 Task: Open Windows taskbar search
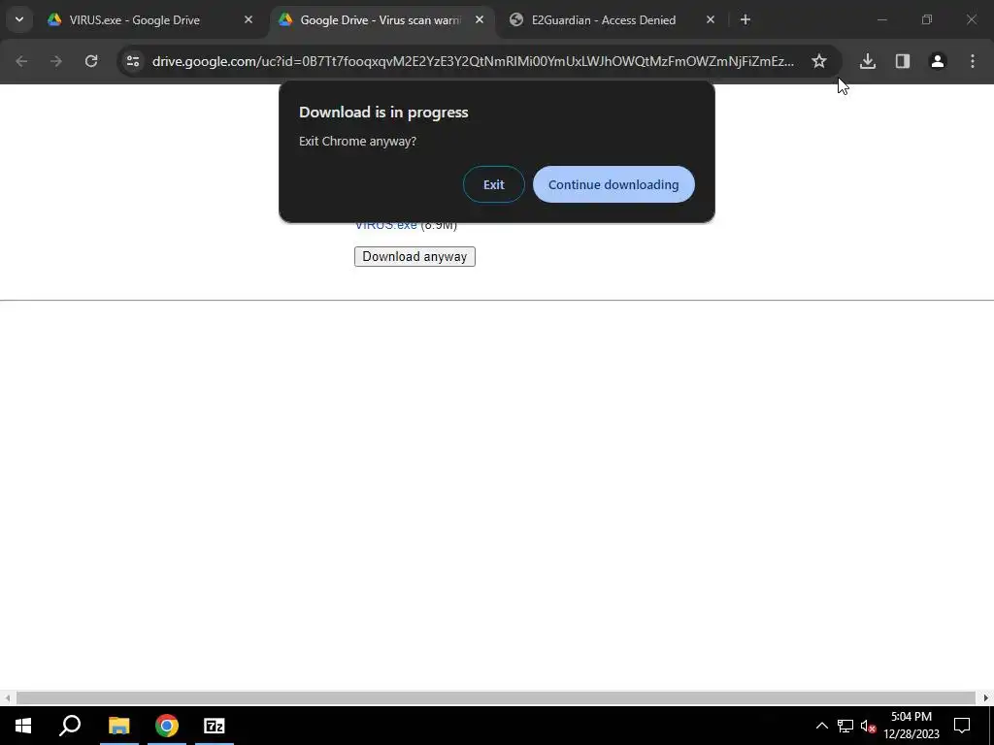coord(70,726)
